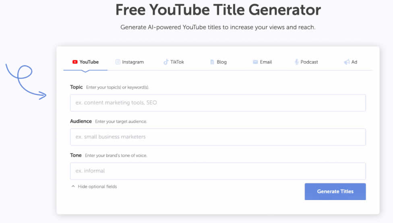The width and height of the screenshot is (393, 223).
Task: Click the red YouTube play icon
Action: click(75, 62)
